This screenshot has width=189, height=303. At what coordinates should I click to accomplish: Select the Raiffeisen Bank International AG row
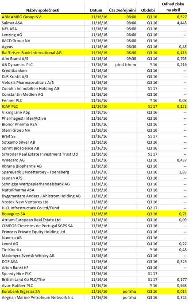click(x=94, y=53)
